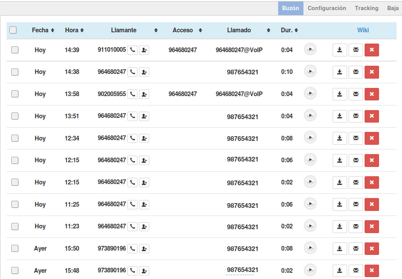This screenshot has height=279, width=402.
Task: Sort the list by Fecha column
Action: [x=43, y=30]
